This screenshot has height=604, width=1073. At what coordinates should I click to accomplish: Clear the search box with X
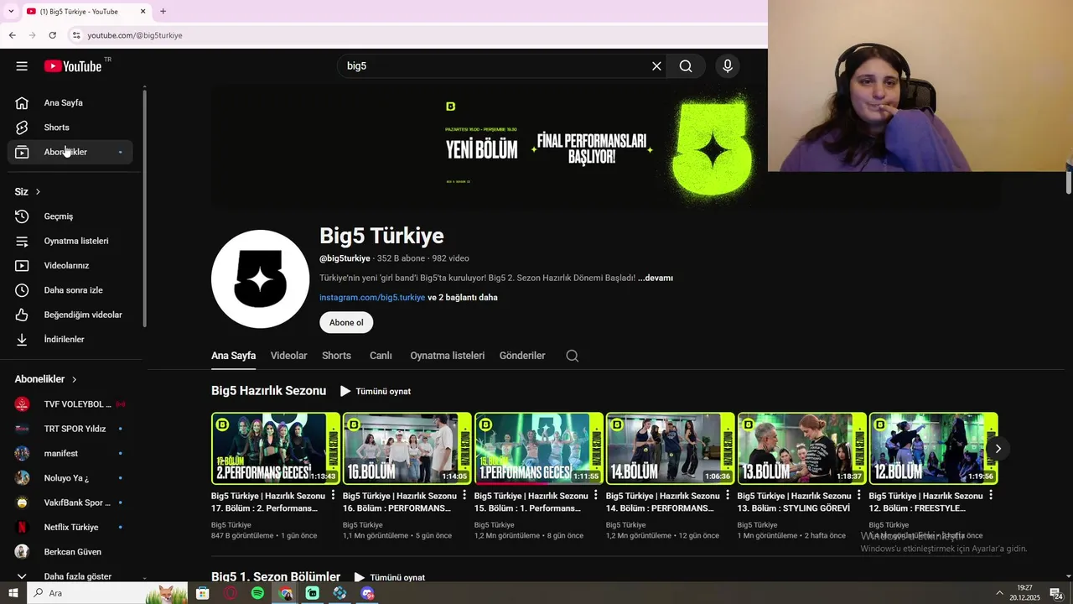[x=656, y=66]
